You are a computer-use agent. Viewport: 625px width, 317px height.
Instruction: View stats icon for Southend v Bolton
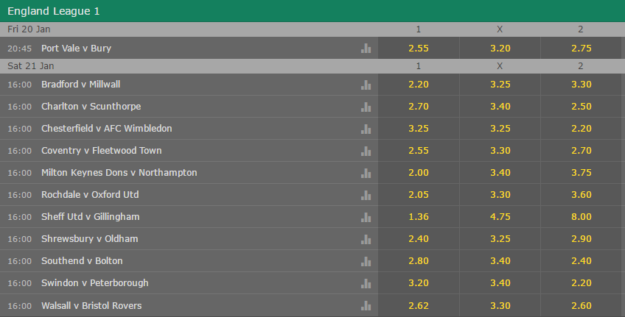(x=366, y=261)
